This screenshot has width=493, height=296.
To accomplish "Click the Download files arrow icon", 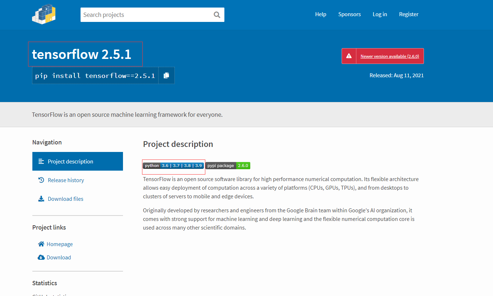I will point(41,199).
